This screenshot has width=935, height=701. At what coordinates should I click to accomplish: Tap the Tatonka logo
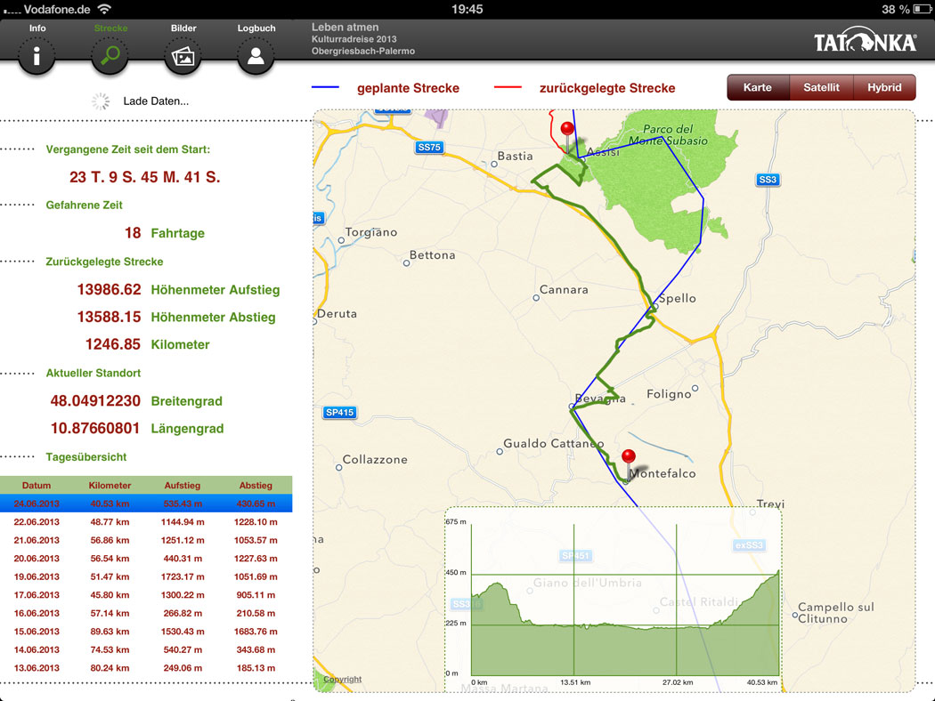866,40
